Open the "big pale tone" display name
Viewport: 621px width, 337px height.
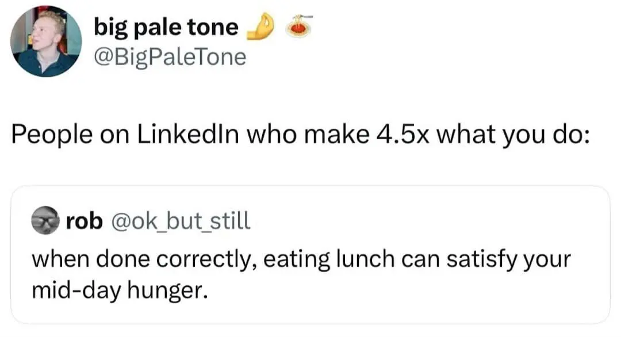pyautogui.click(x=166, y=27)
